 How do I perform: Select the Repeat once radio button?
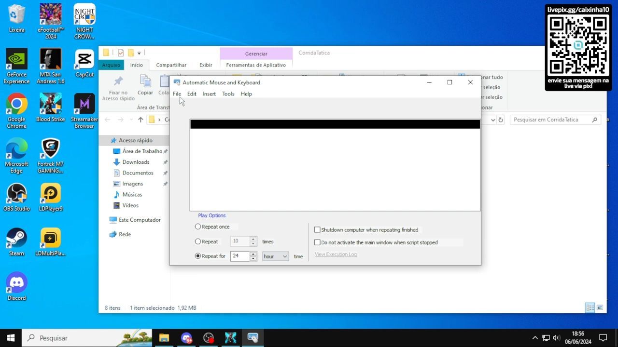(198, 227)
